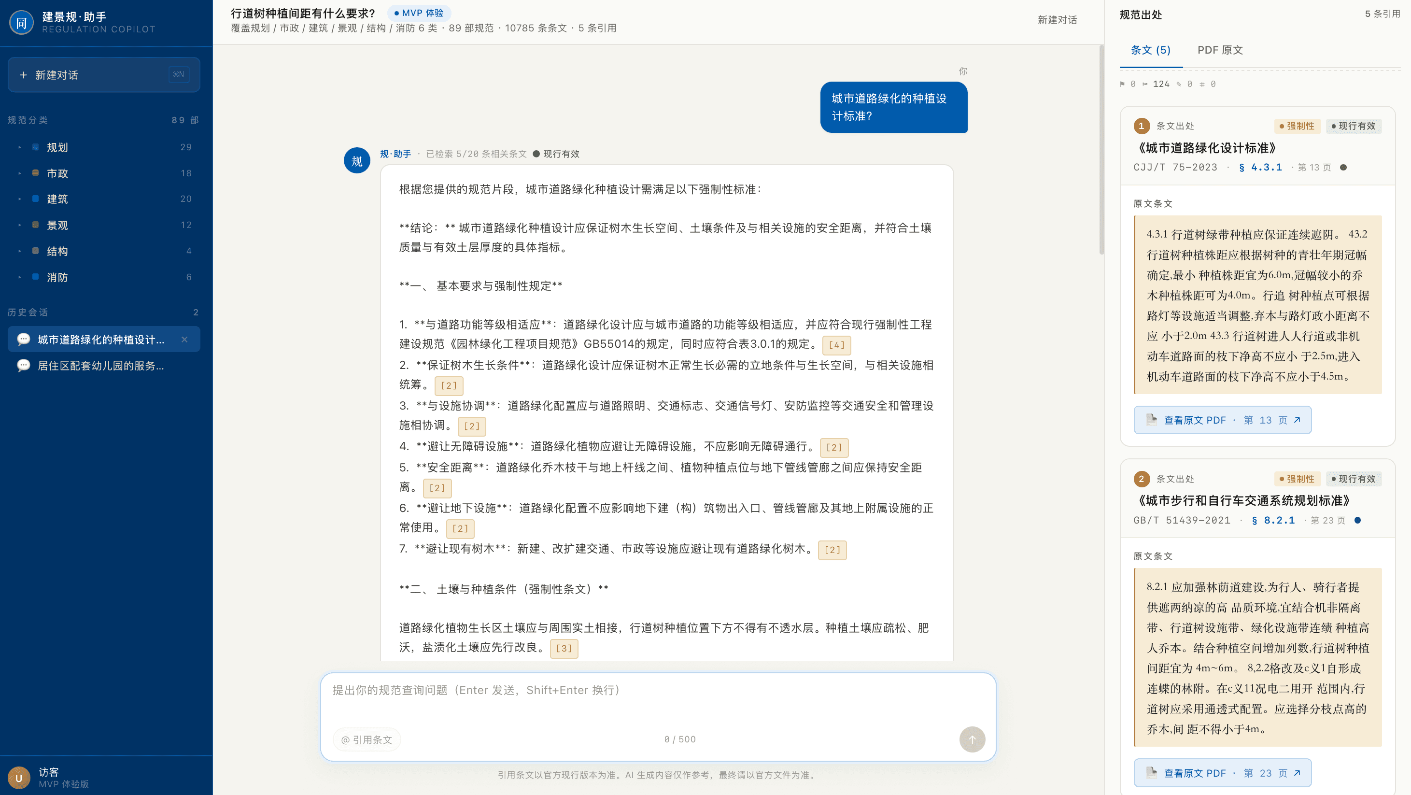Open 查看原文 PDF 第 13 页
Image resolution: width=1411 pixels, height=795 pixels.
tap(1223, 420)
